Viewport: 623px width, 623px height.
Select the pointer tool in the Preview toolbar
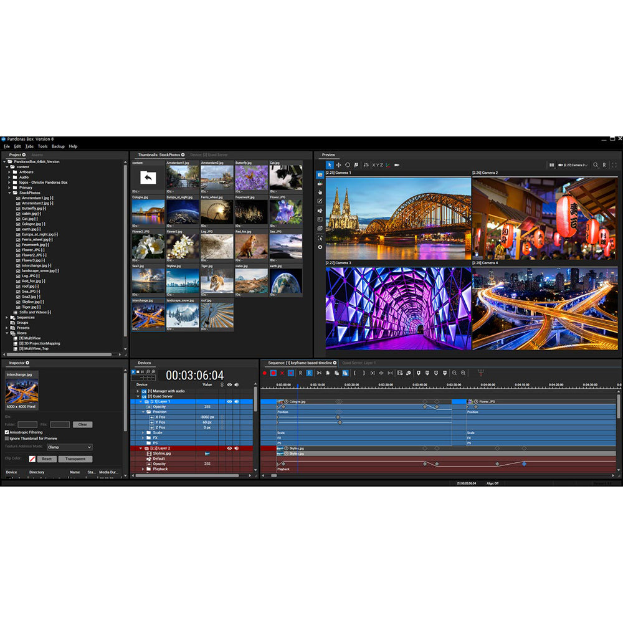tap(329, 164)
